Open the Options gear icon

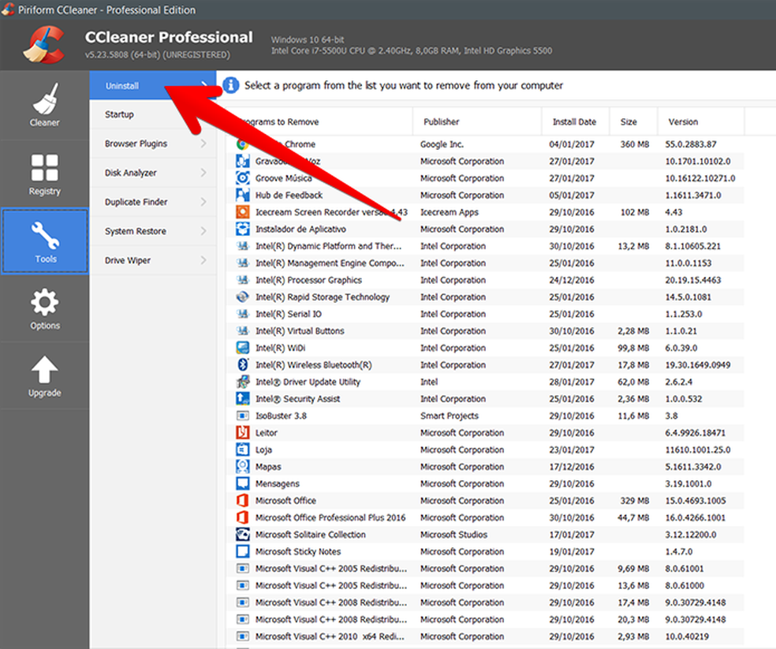pos(45,304)
